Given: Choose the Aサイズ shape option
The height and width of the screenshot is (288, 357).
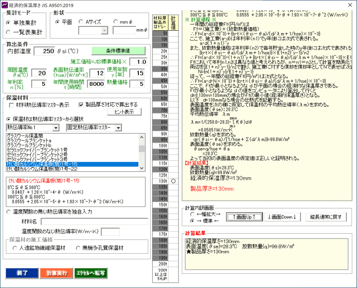Looking at the screenshot, I should pyautogui.click(x=81, y=22).
